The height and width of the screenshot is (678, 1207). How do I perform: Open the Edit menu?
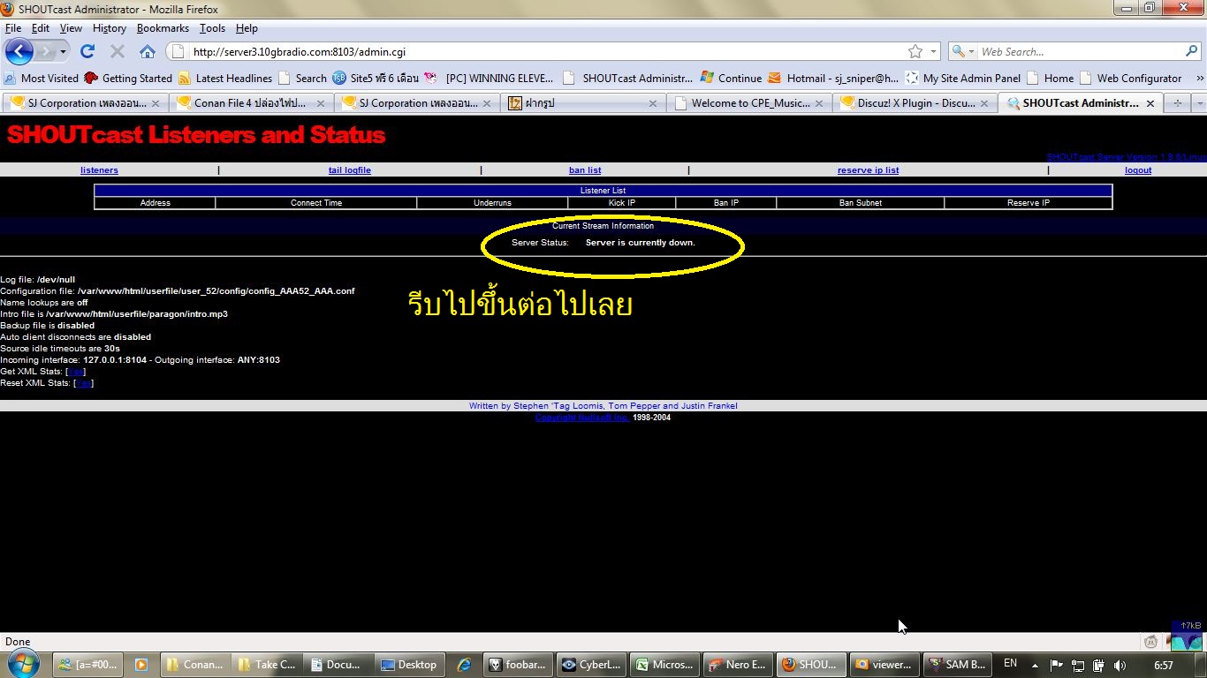[41, 28]
